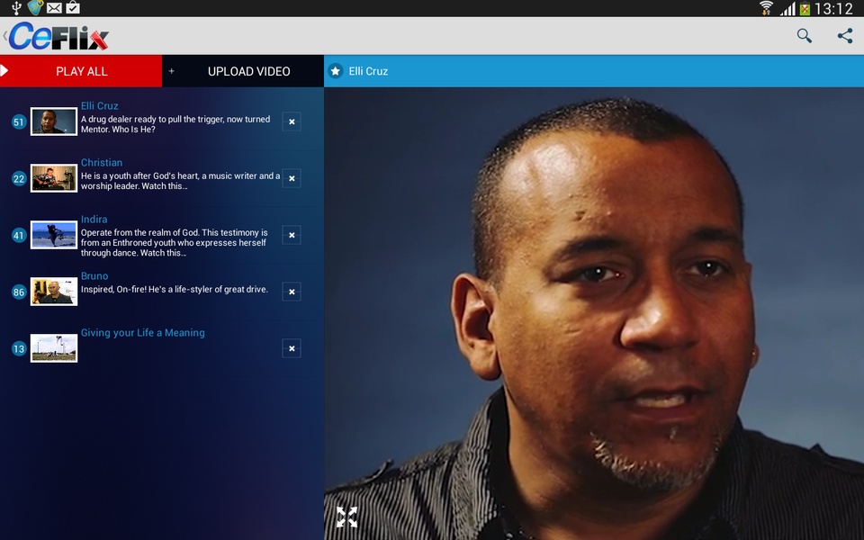Open the shield notification icon in status bar

(35, 8)
